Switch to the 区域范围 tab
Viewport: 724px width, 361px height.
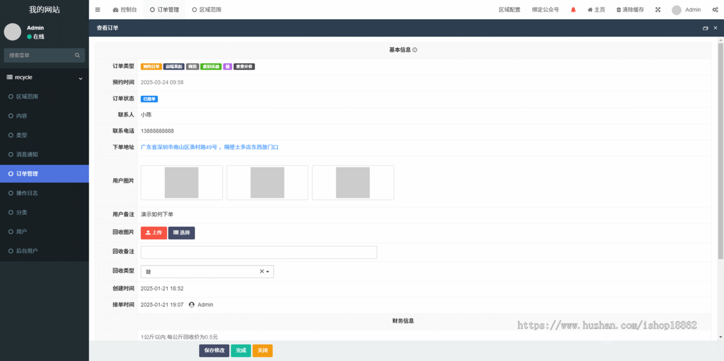pos(206,10)
